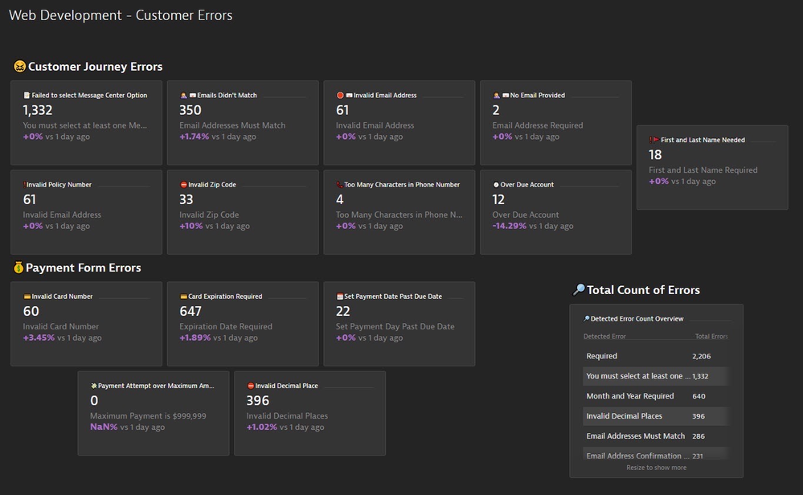The image size is (803, 495).
Task: Click the money bag icon beside Payment Form Errors
Action: pos(18,268)
